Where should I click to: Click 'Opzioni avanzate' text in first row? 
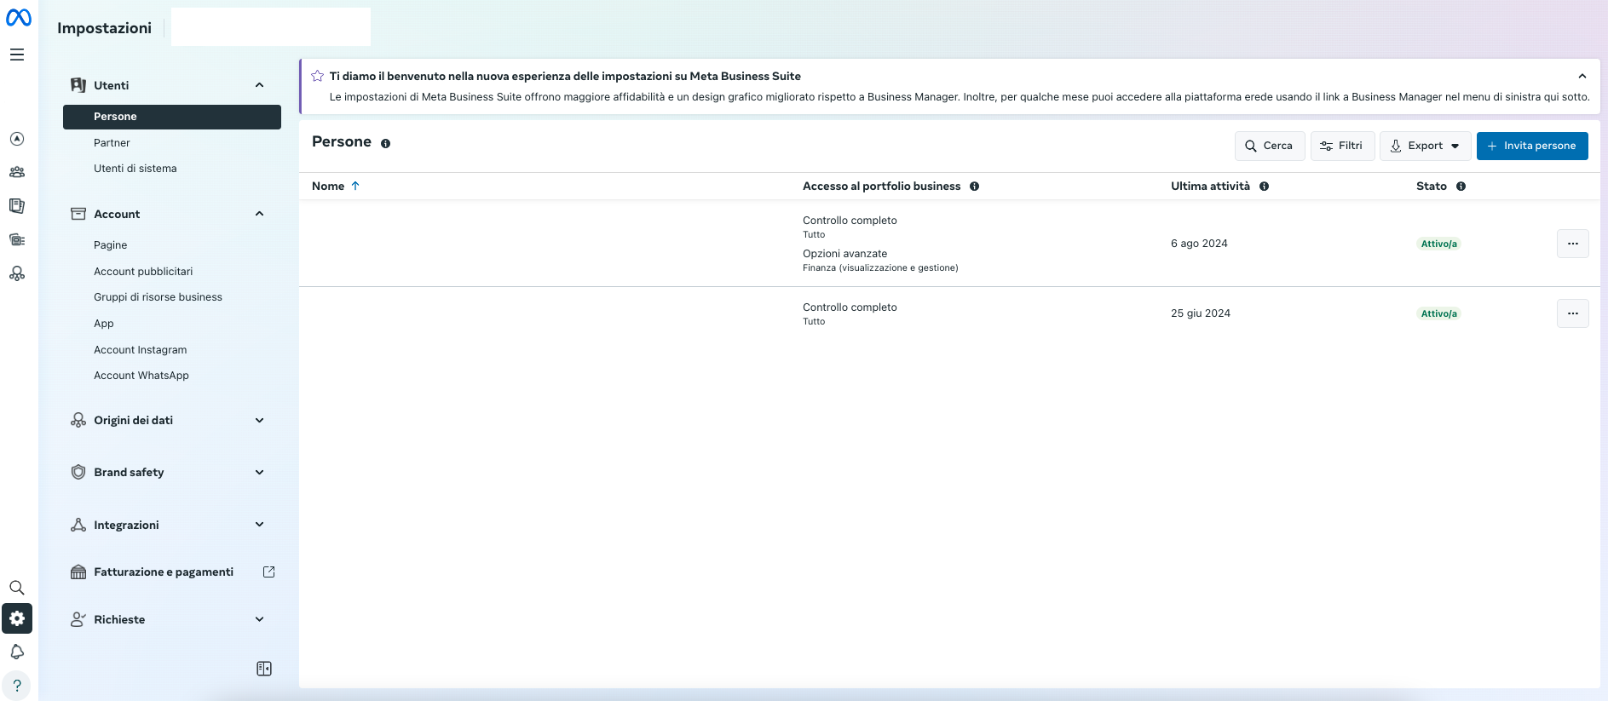[x=844, y=254]
